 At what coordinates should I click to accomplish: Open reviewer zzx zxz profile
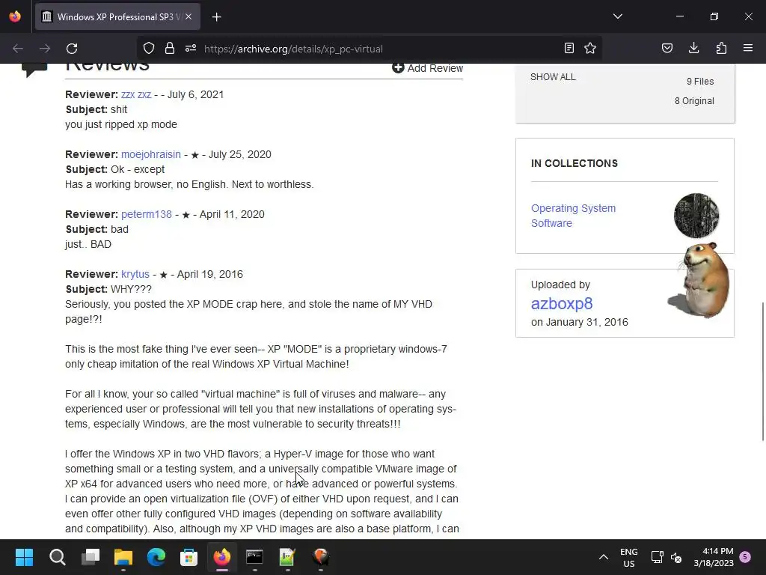coord(136,94)
